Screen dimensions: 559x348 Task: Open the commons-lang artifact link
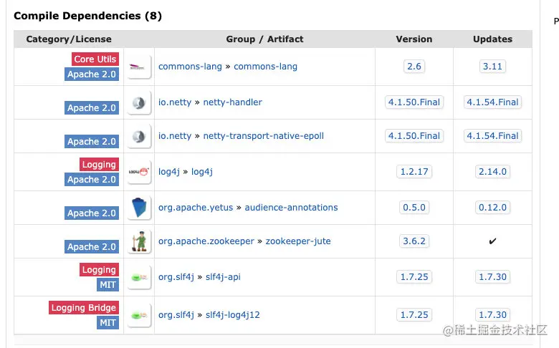(x=265, y=67)
